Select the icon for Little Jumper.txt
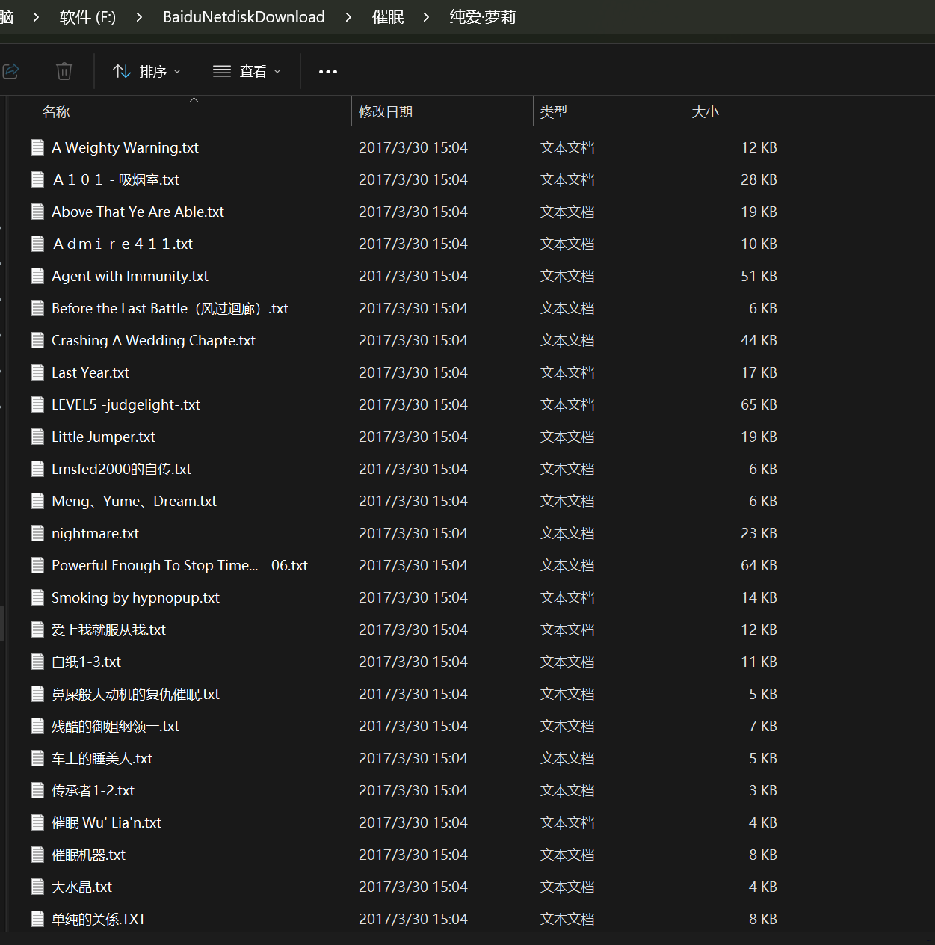 click(x=37, y=437)
